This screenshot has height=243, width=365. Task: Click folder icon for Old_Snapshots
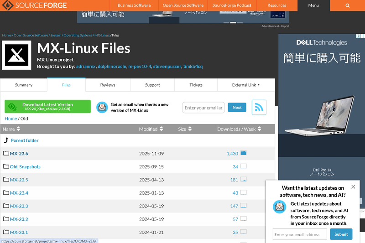tap(6, 166)
